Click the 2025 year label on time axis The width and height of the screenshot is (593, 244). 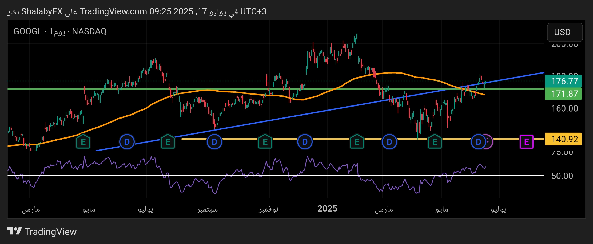pos(327,209)
